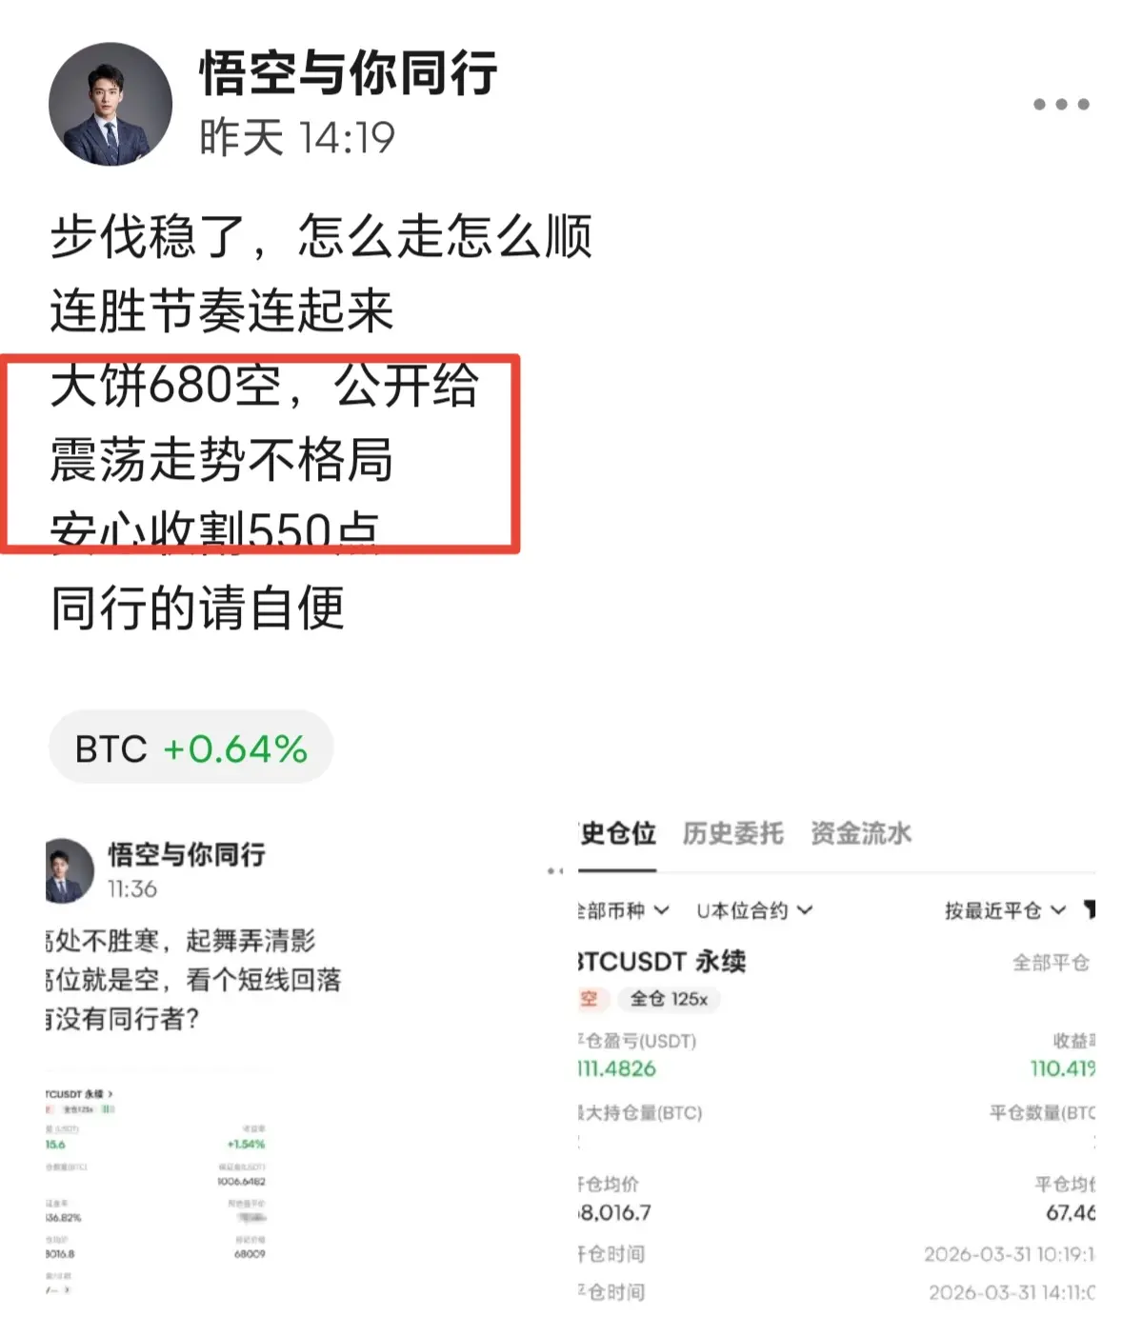Tap the small avatar in embedded post

tap(70, 870)
